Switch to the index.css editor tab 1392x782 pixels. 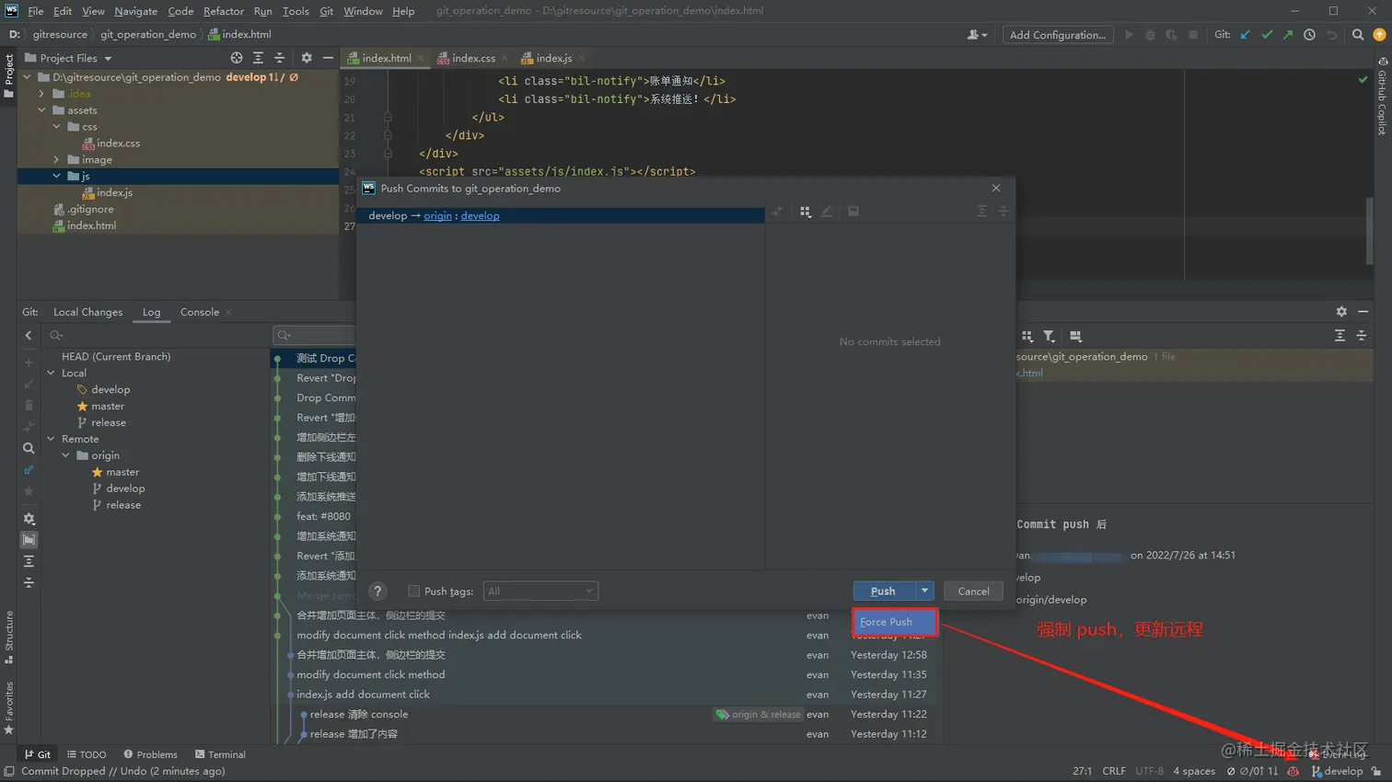tap(473, 58)
